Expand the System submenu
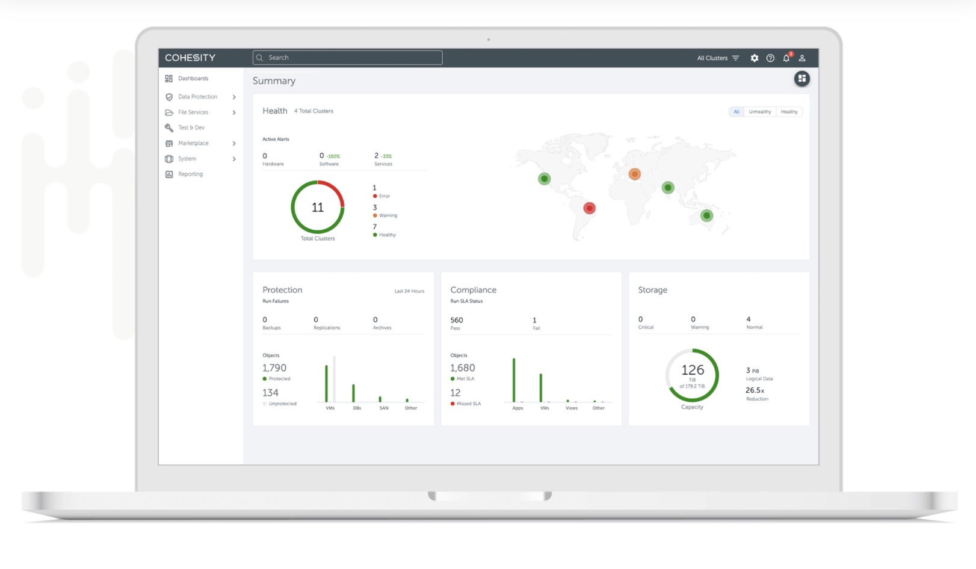Image resolution: width=976 pixels, height=569 pixels. tap(235, 159)
